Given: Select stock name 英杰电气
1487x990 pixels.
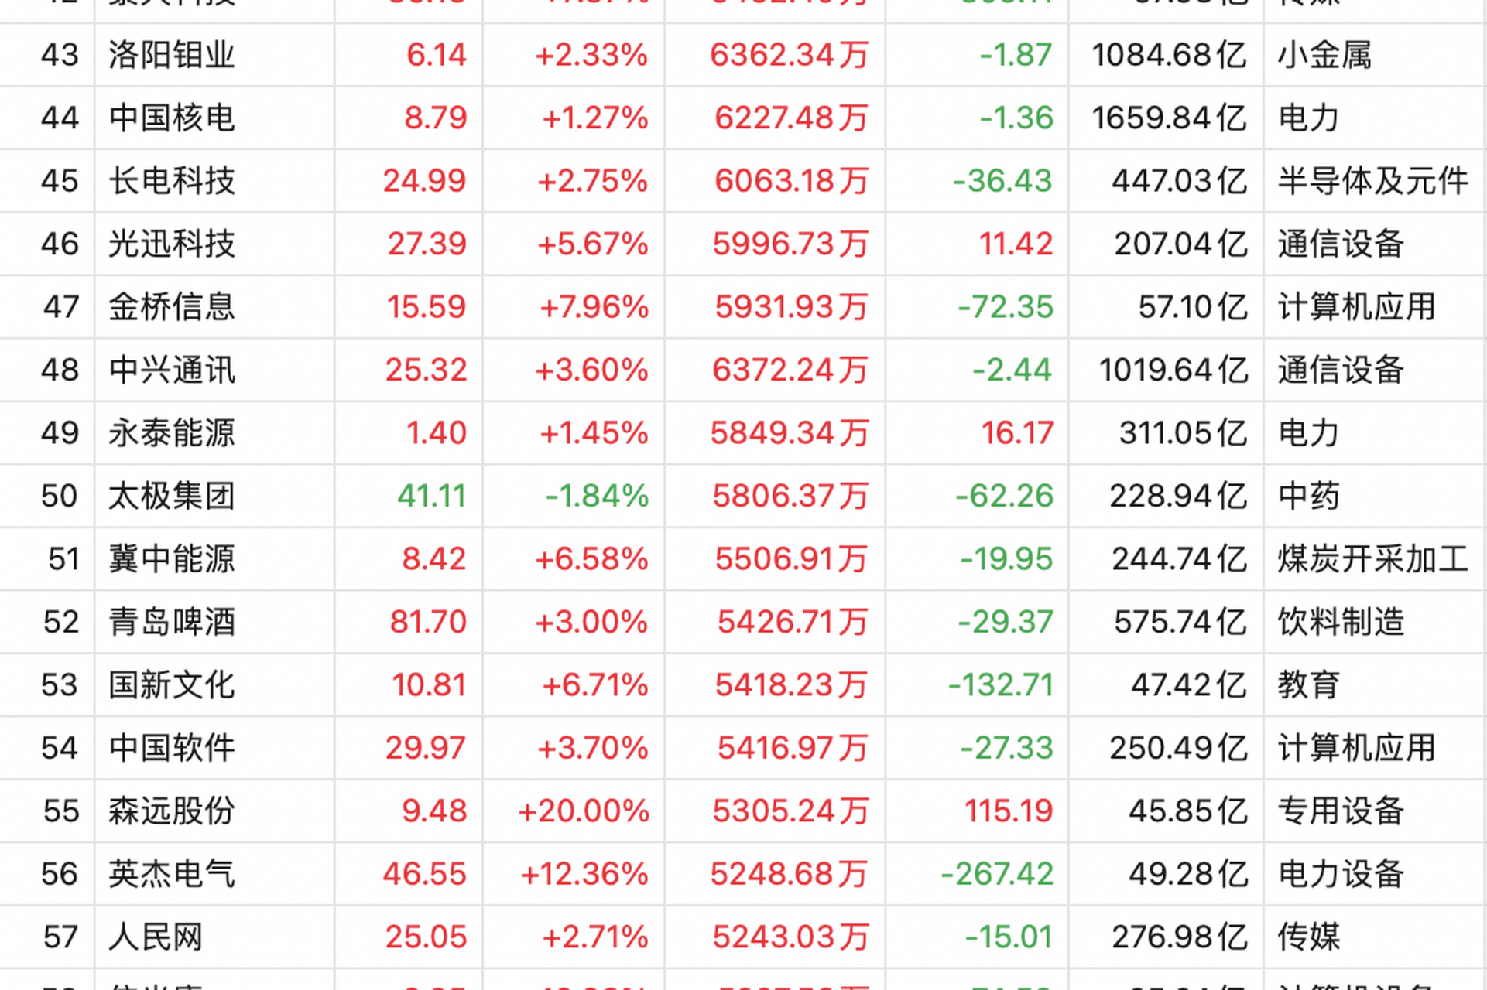Looking at the screenshot, I should point(171,874).
